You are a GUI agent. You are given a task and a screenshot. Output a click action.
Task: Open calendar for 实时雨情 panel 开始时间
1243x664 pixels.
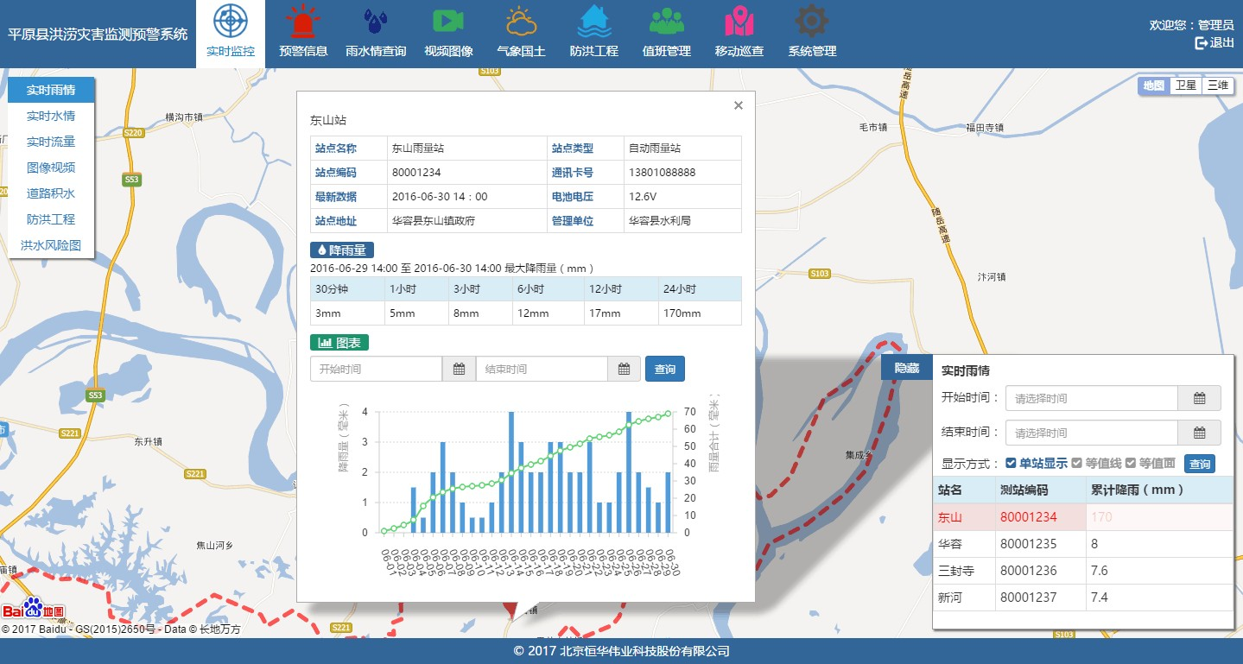point(1199,399)
